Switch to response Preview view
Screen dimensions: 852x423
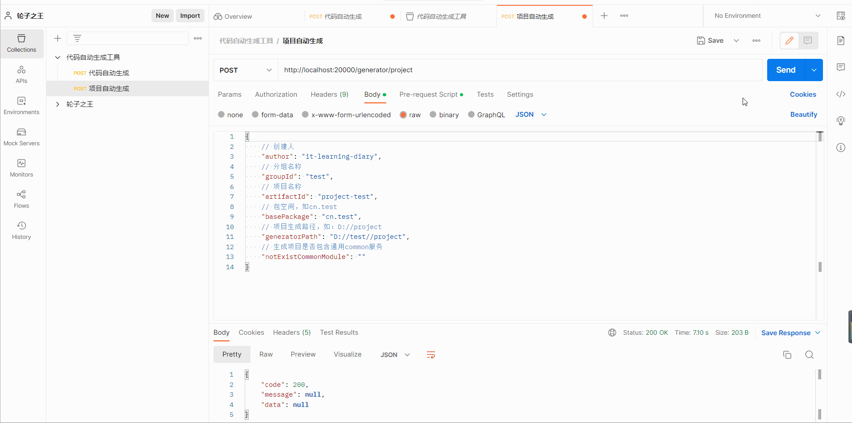[303, 354]
